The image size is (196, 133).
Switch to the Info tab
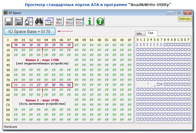(140, 34)
